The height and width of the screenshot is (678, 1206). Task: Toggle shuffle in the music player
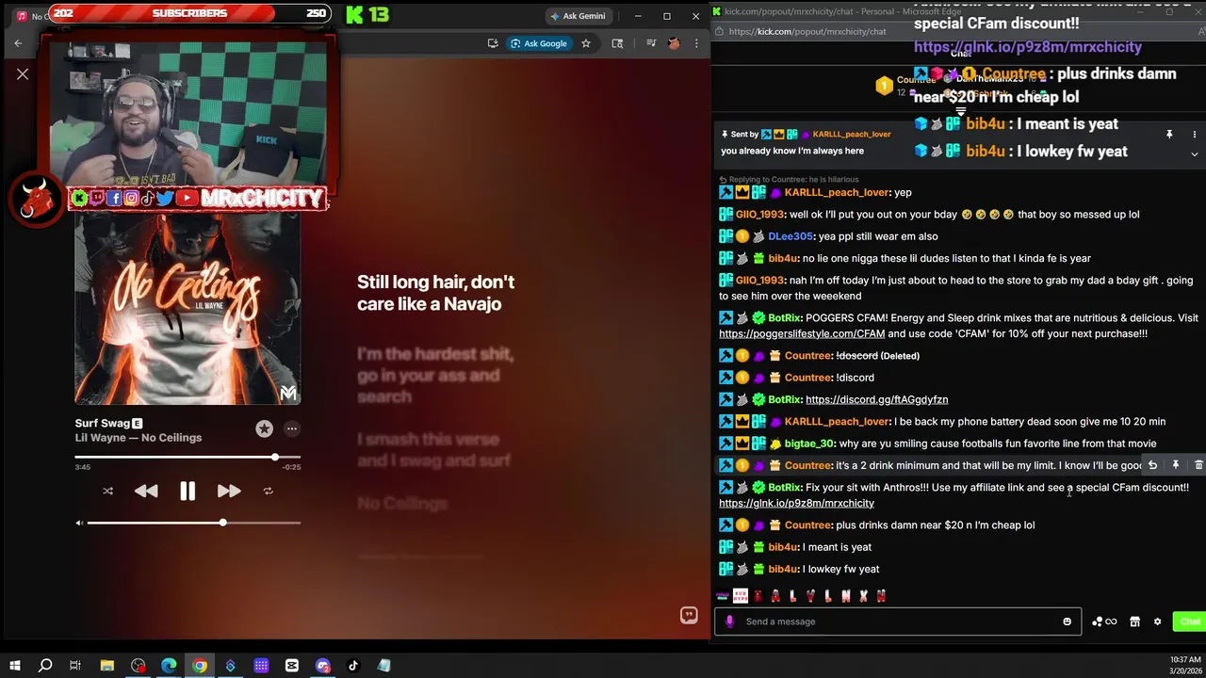[x=107, y=491]
